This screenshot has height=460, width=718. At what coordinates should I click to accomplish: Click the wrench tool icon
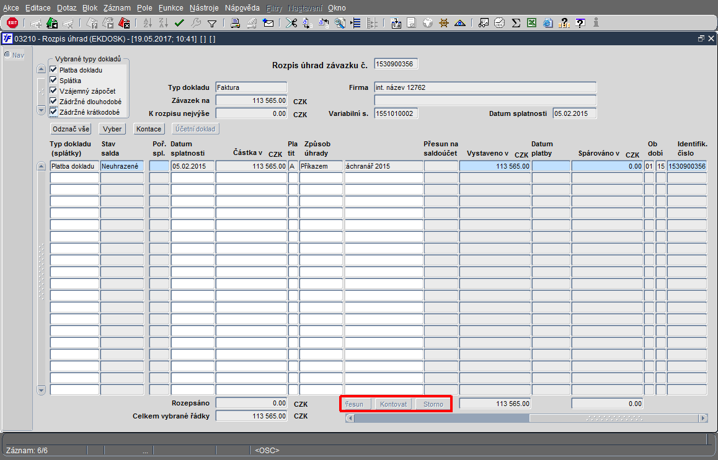coord(195,23)
